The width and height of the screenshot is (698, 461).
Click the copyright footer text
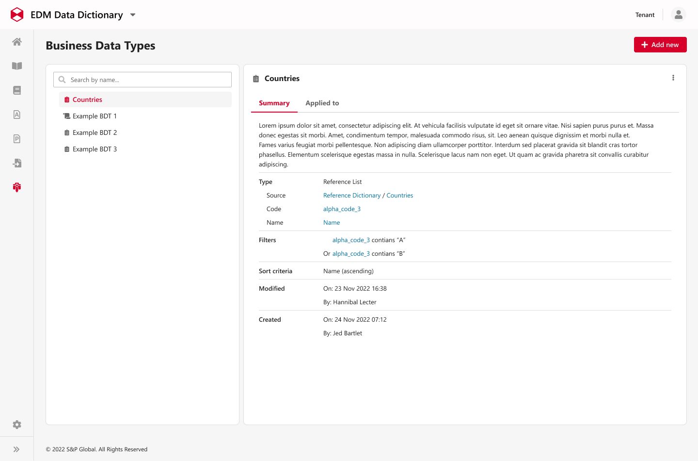tap(96, 449)
